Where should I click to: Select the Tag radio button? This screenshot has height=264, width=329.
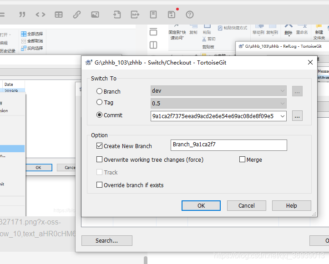click(x=99, y=102)
